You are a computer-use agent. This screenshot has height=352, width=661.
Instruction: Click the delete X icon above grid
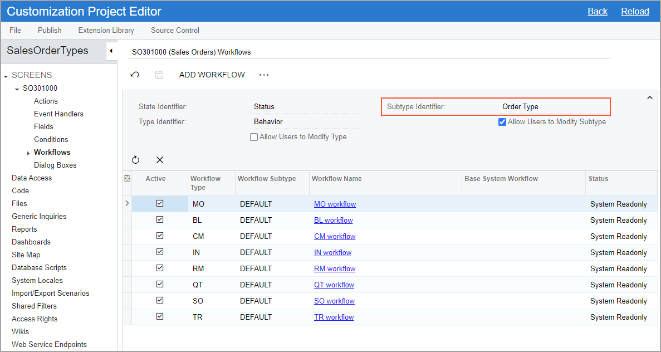tap(160, 160)
